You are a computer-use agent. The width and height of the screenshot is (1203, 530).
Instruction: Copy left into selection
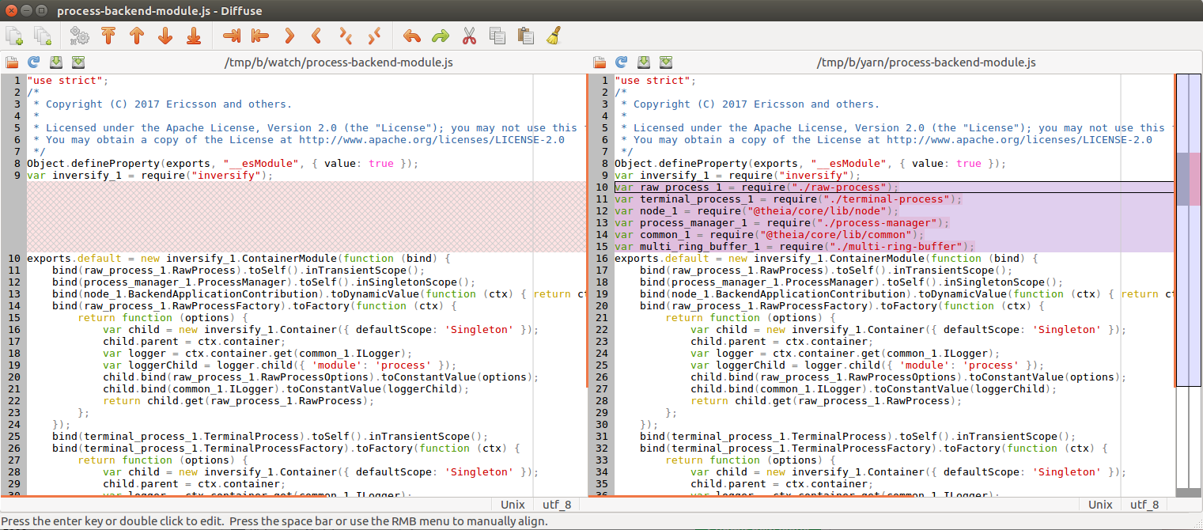coord(289,36)
